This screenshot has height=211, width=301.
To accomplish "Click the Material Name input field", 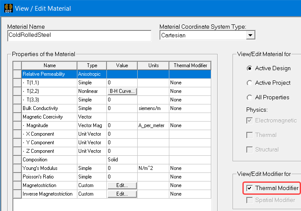I will pos(79,36).
